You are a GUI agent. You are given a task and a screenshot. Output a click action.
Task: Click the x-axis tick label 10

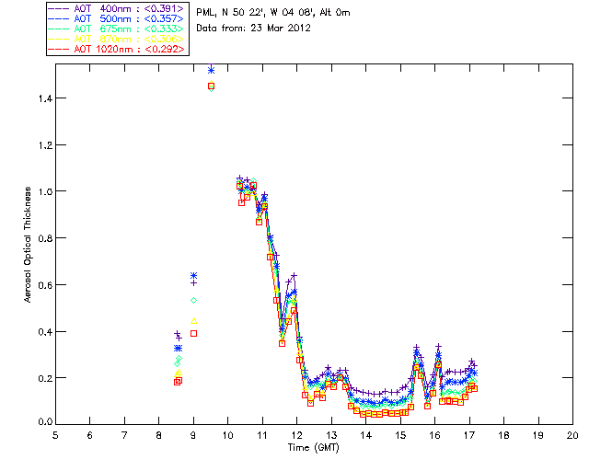pyautogui.click(x=228, y=435)
